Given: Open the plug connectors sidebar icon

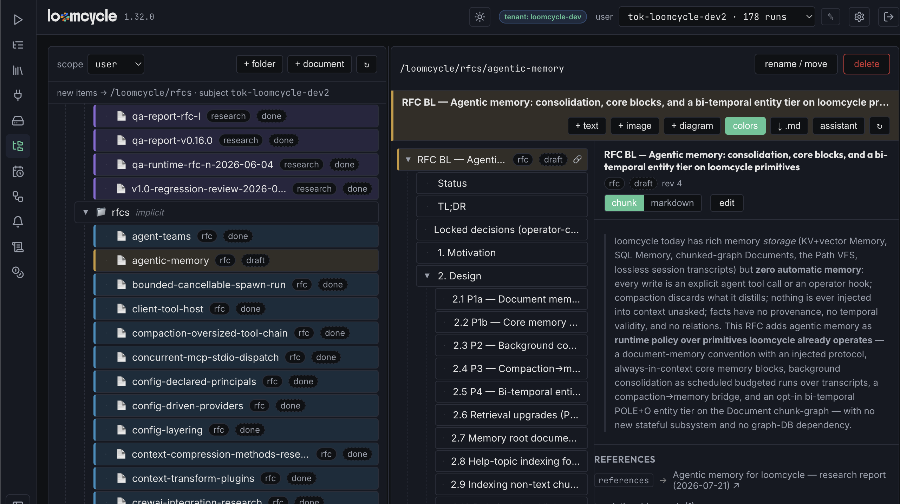Looking at the screenshot, I should coord(18,95).
